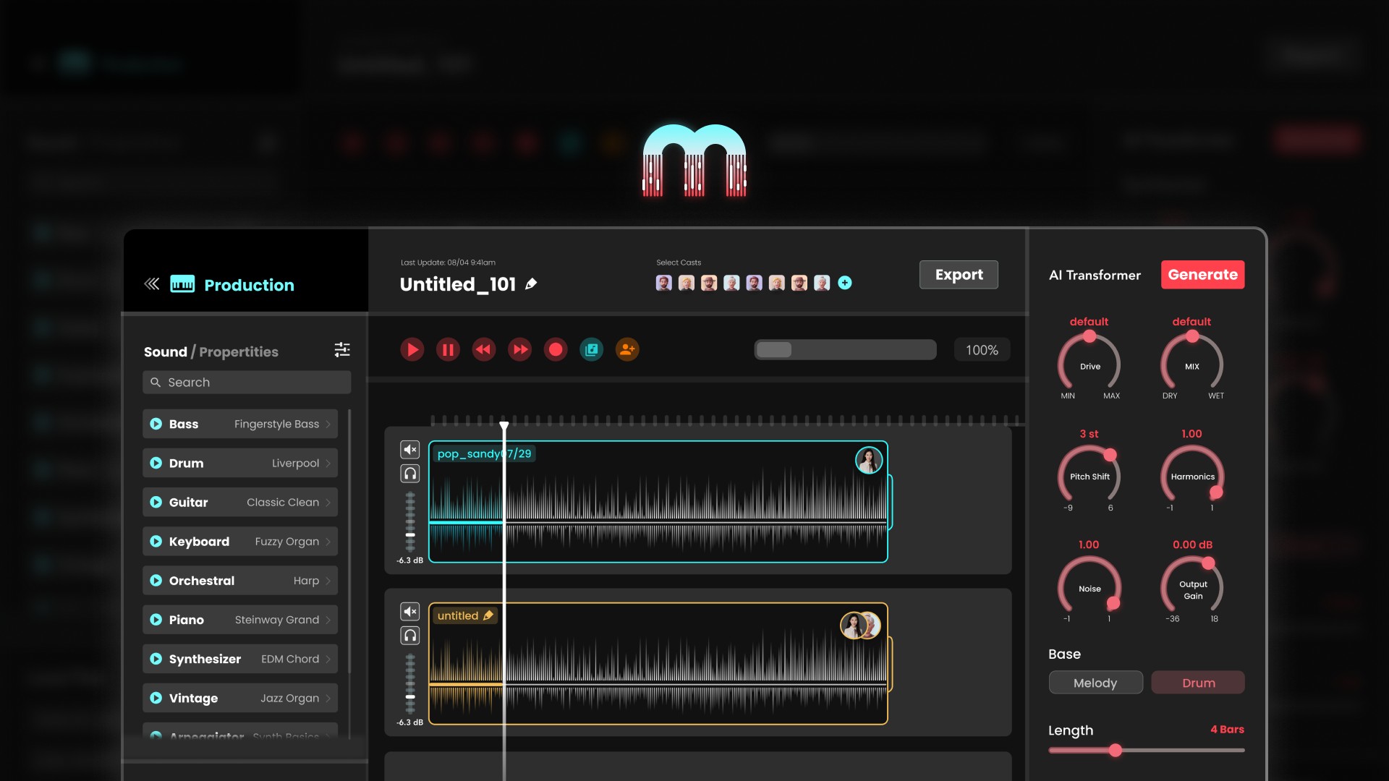Select Drum as the base

(1197, 683)
